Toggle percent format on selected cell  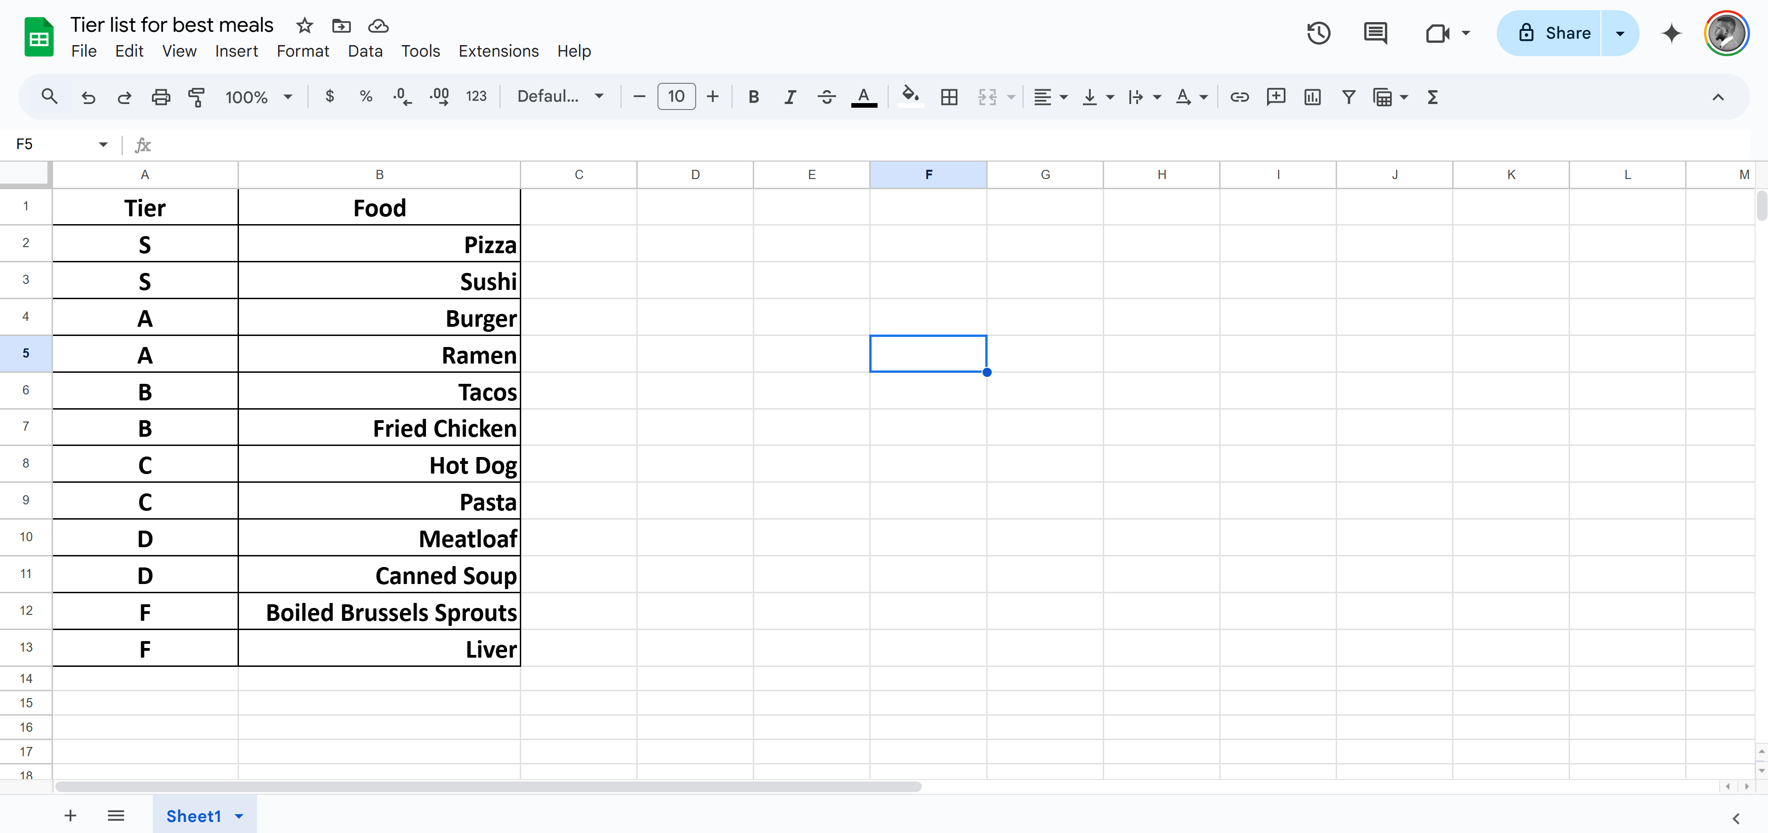click(366, 97)
